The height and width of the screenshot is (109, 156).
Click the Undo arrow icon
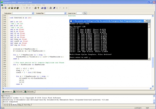(x=30, y=8)
